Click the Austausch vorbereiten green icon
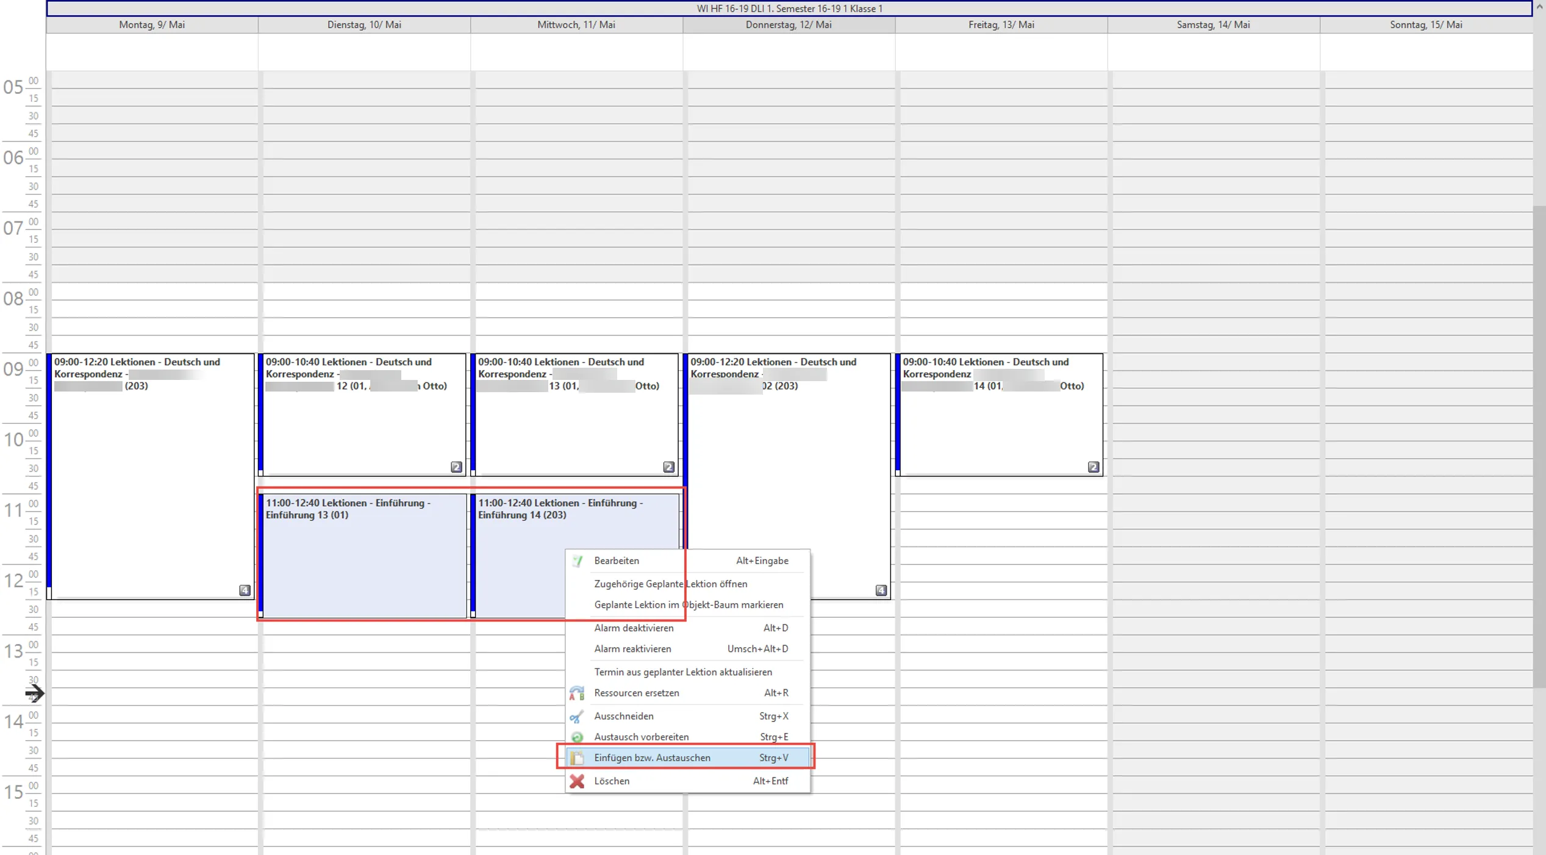 pyautogui.click(x=577, y=737)
